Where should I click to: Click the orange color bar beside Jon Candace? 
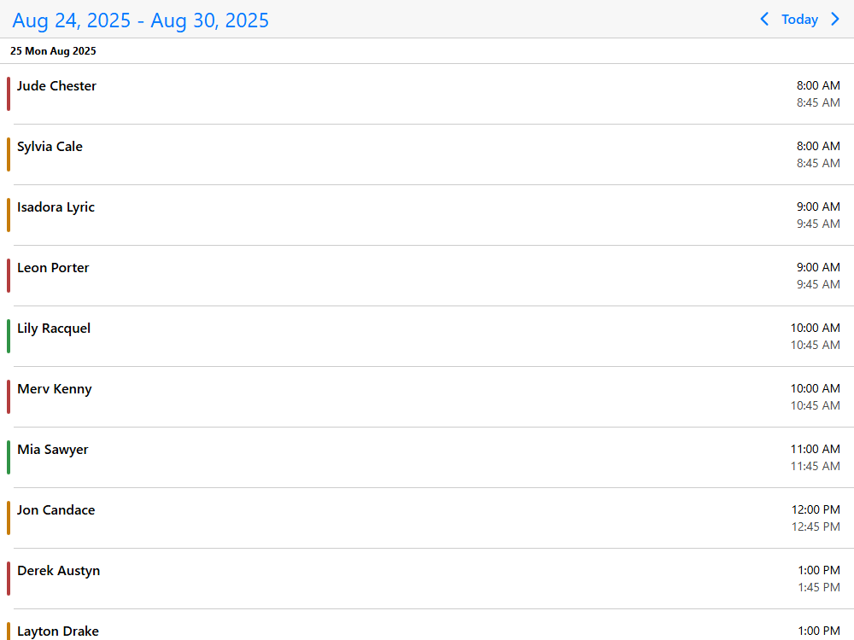(x=9, y=518)
